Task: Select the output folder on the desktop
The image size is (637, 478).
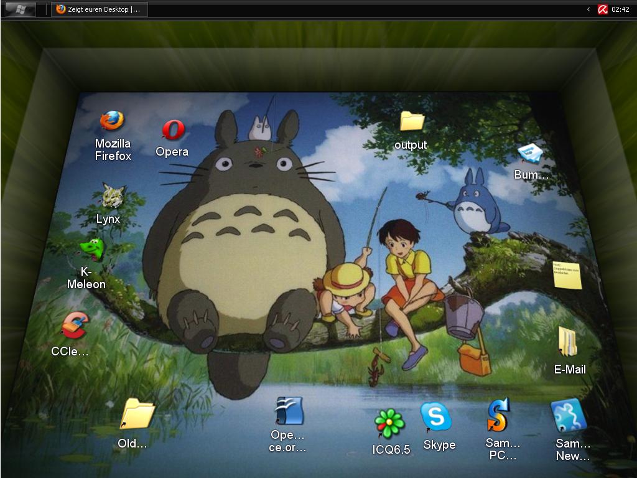Action: [x=411, y=121]
